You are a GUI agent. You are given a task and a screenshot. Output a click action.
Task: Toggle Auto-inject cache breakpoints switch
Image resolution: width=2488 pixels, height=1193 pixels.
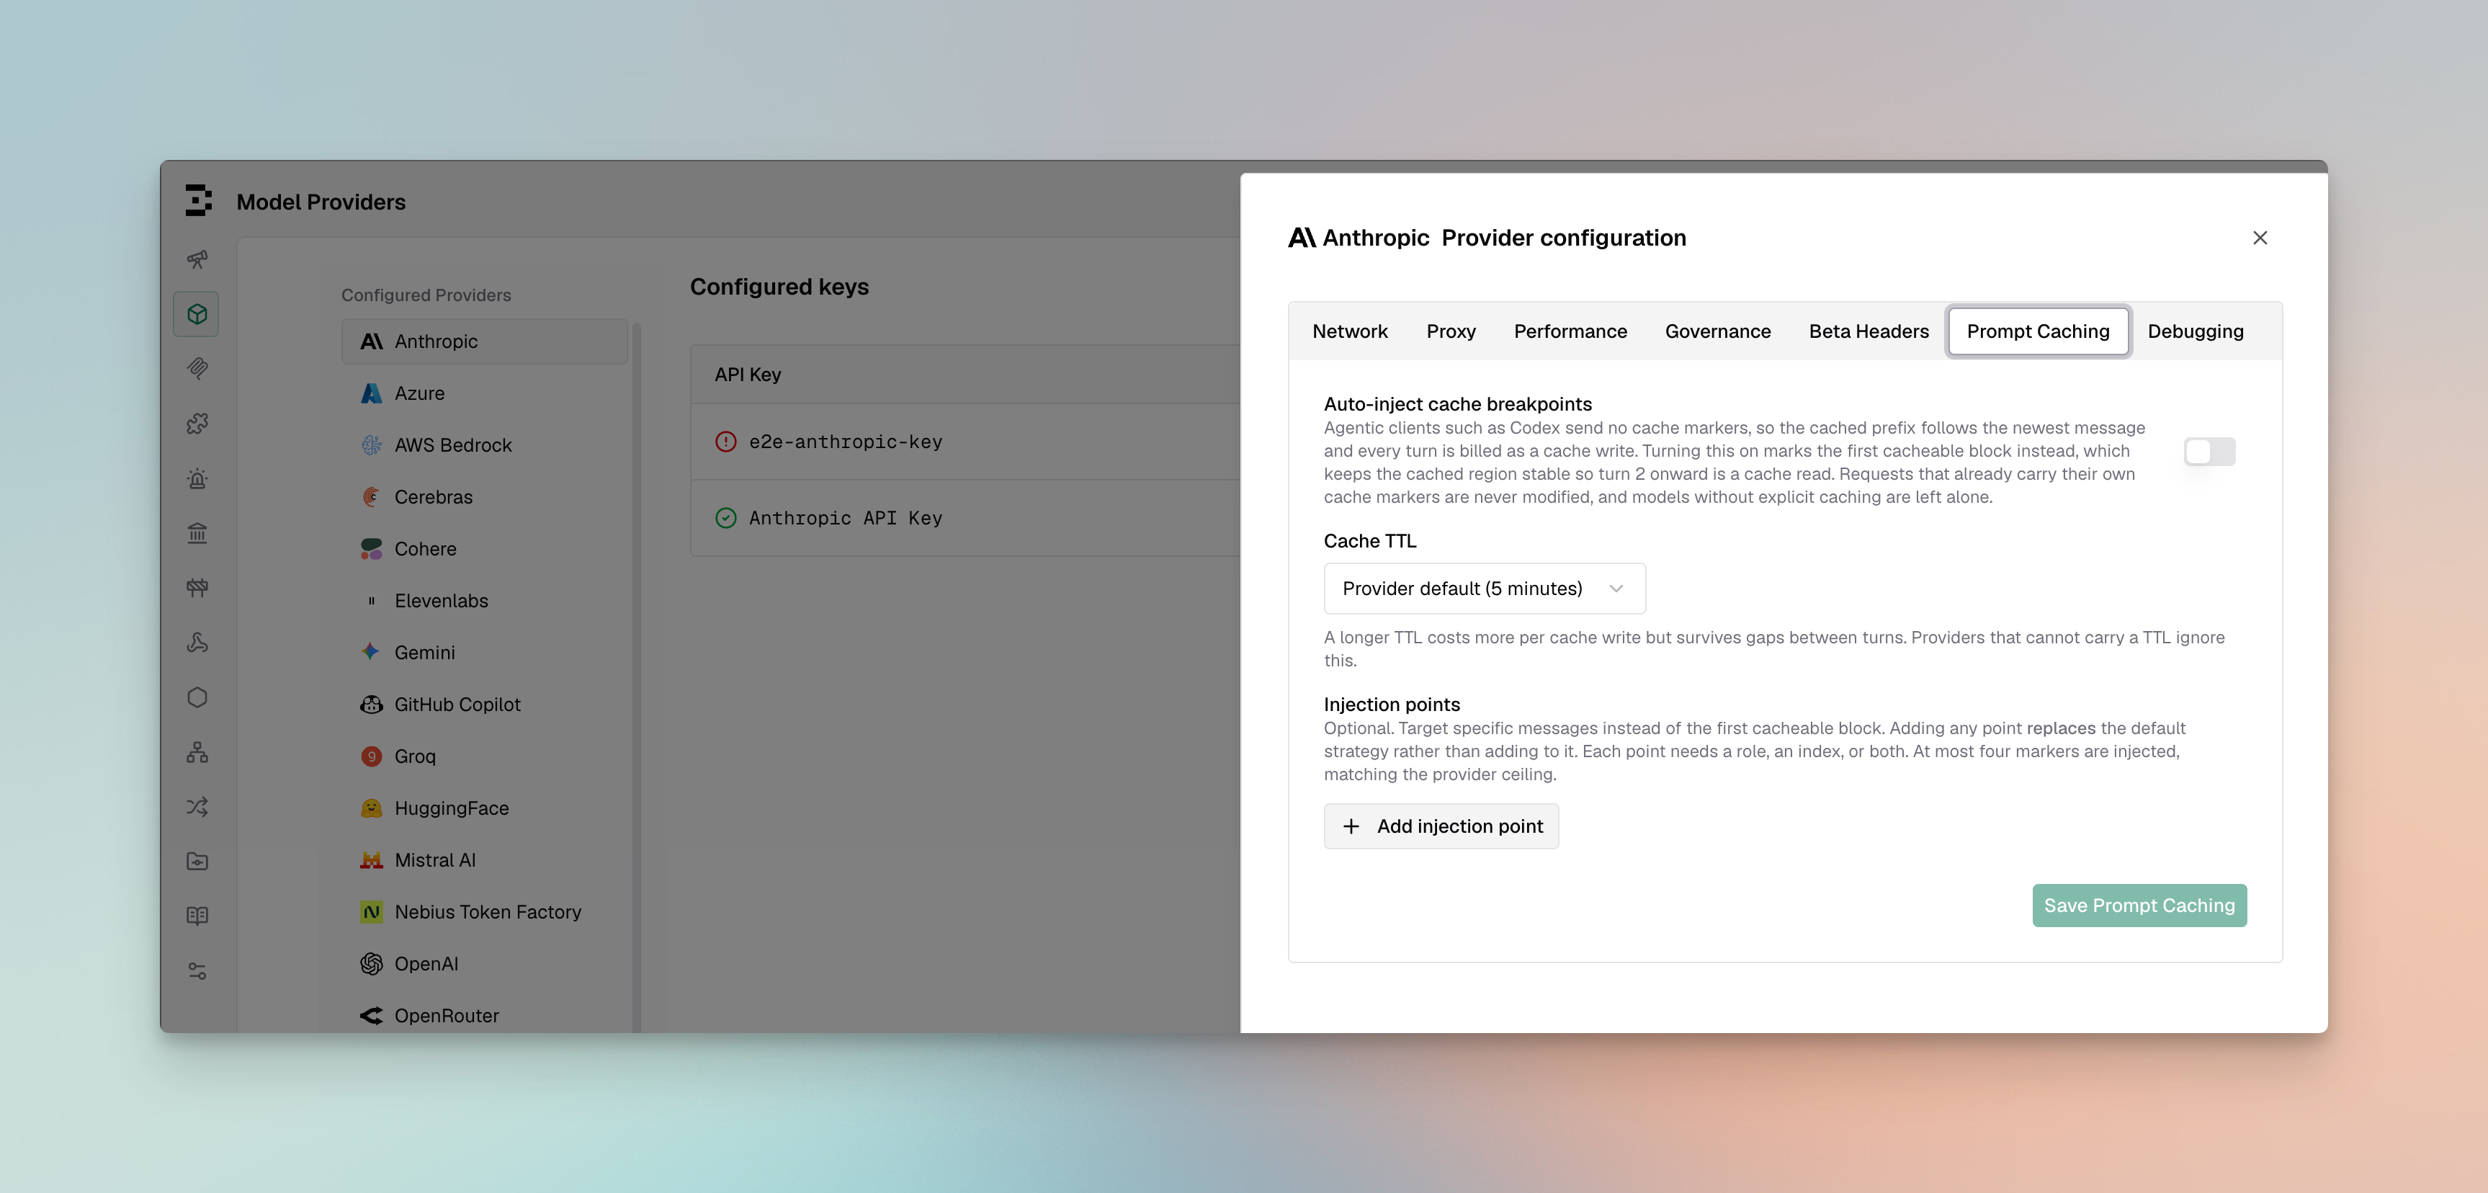tap(2209, 451)
